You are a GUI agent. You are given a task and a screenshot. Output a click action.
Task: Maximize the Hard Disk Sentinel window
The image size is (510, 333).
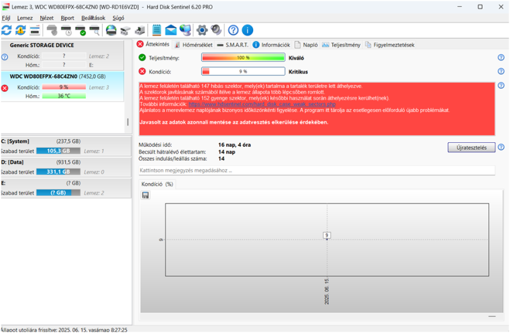click(480, 7)
